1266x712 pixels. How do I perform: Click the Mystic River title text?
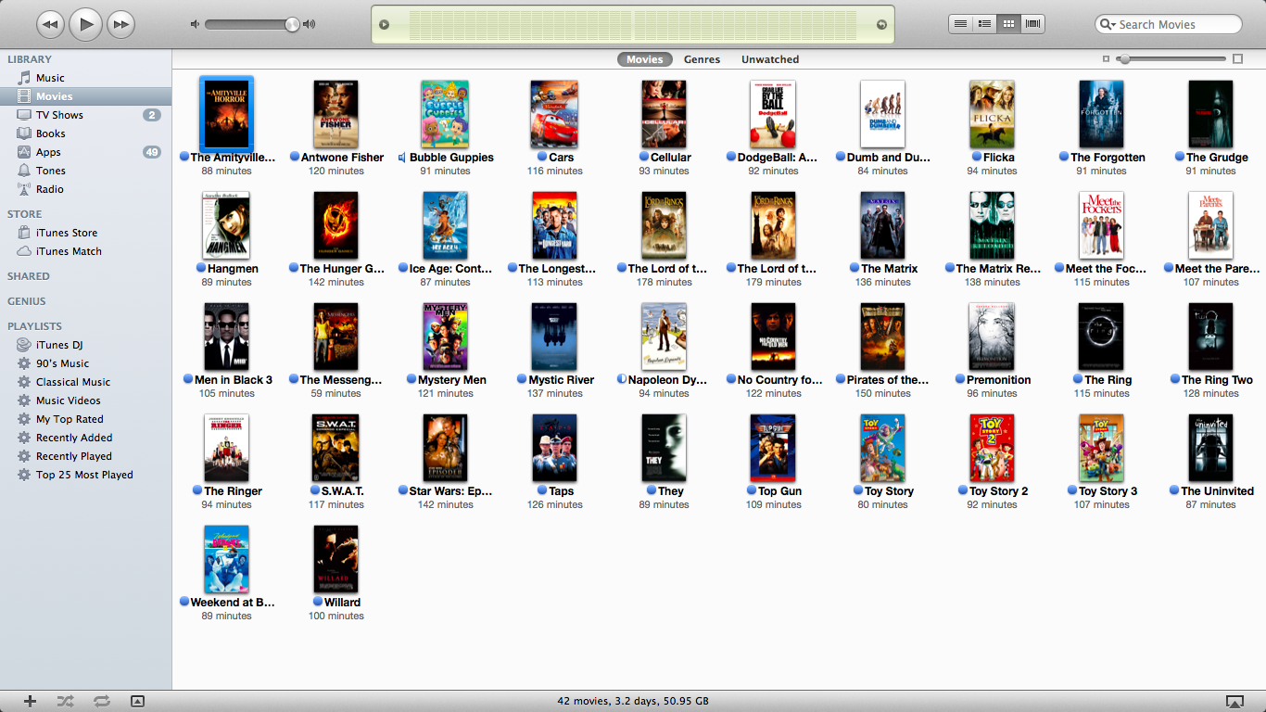(562, 380)
